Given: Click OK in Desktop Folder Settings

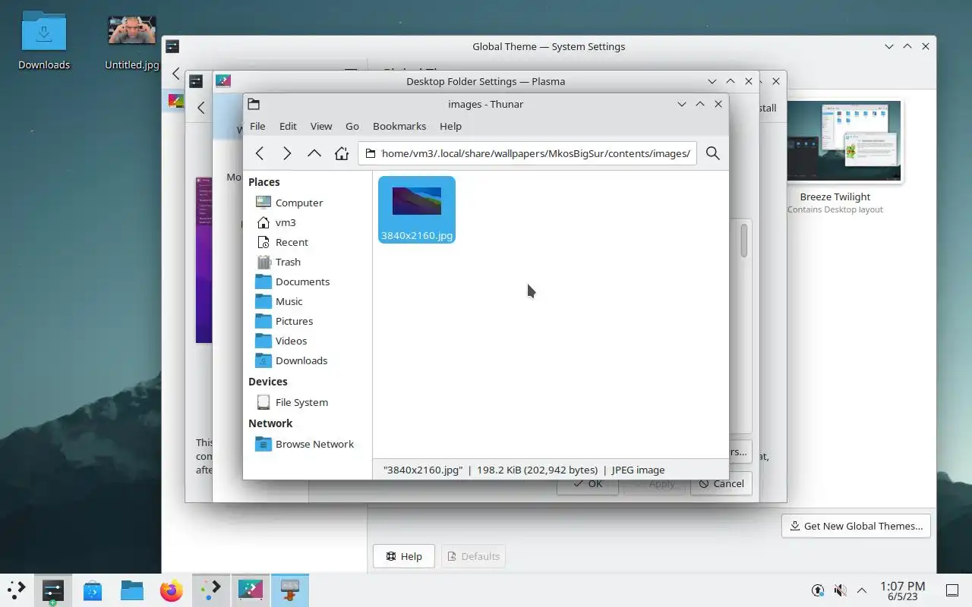Looking at the screenshot, I should pos(588,483).
